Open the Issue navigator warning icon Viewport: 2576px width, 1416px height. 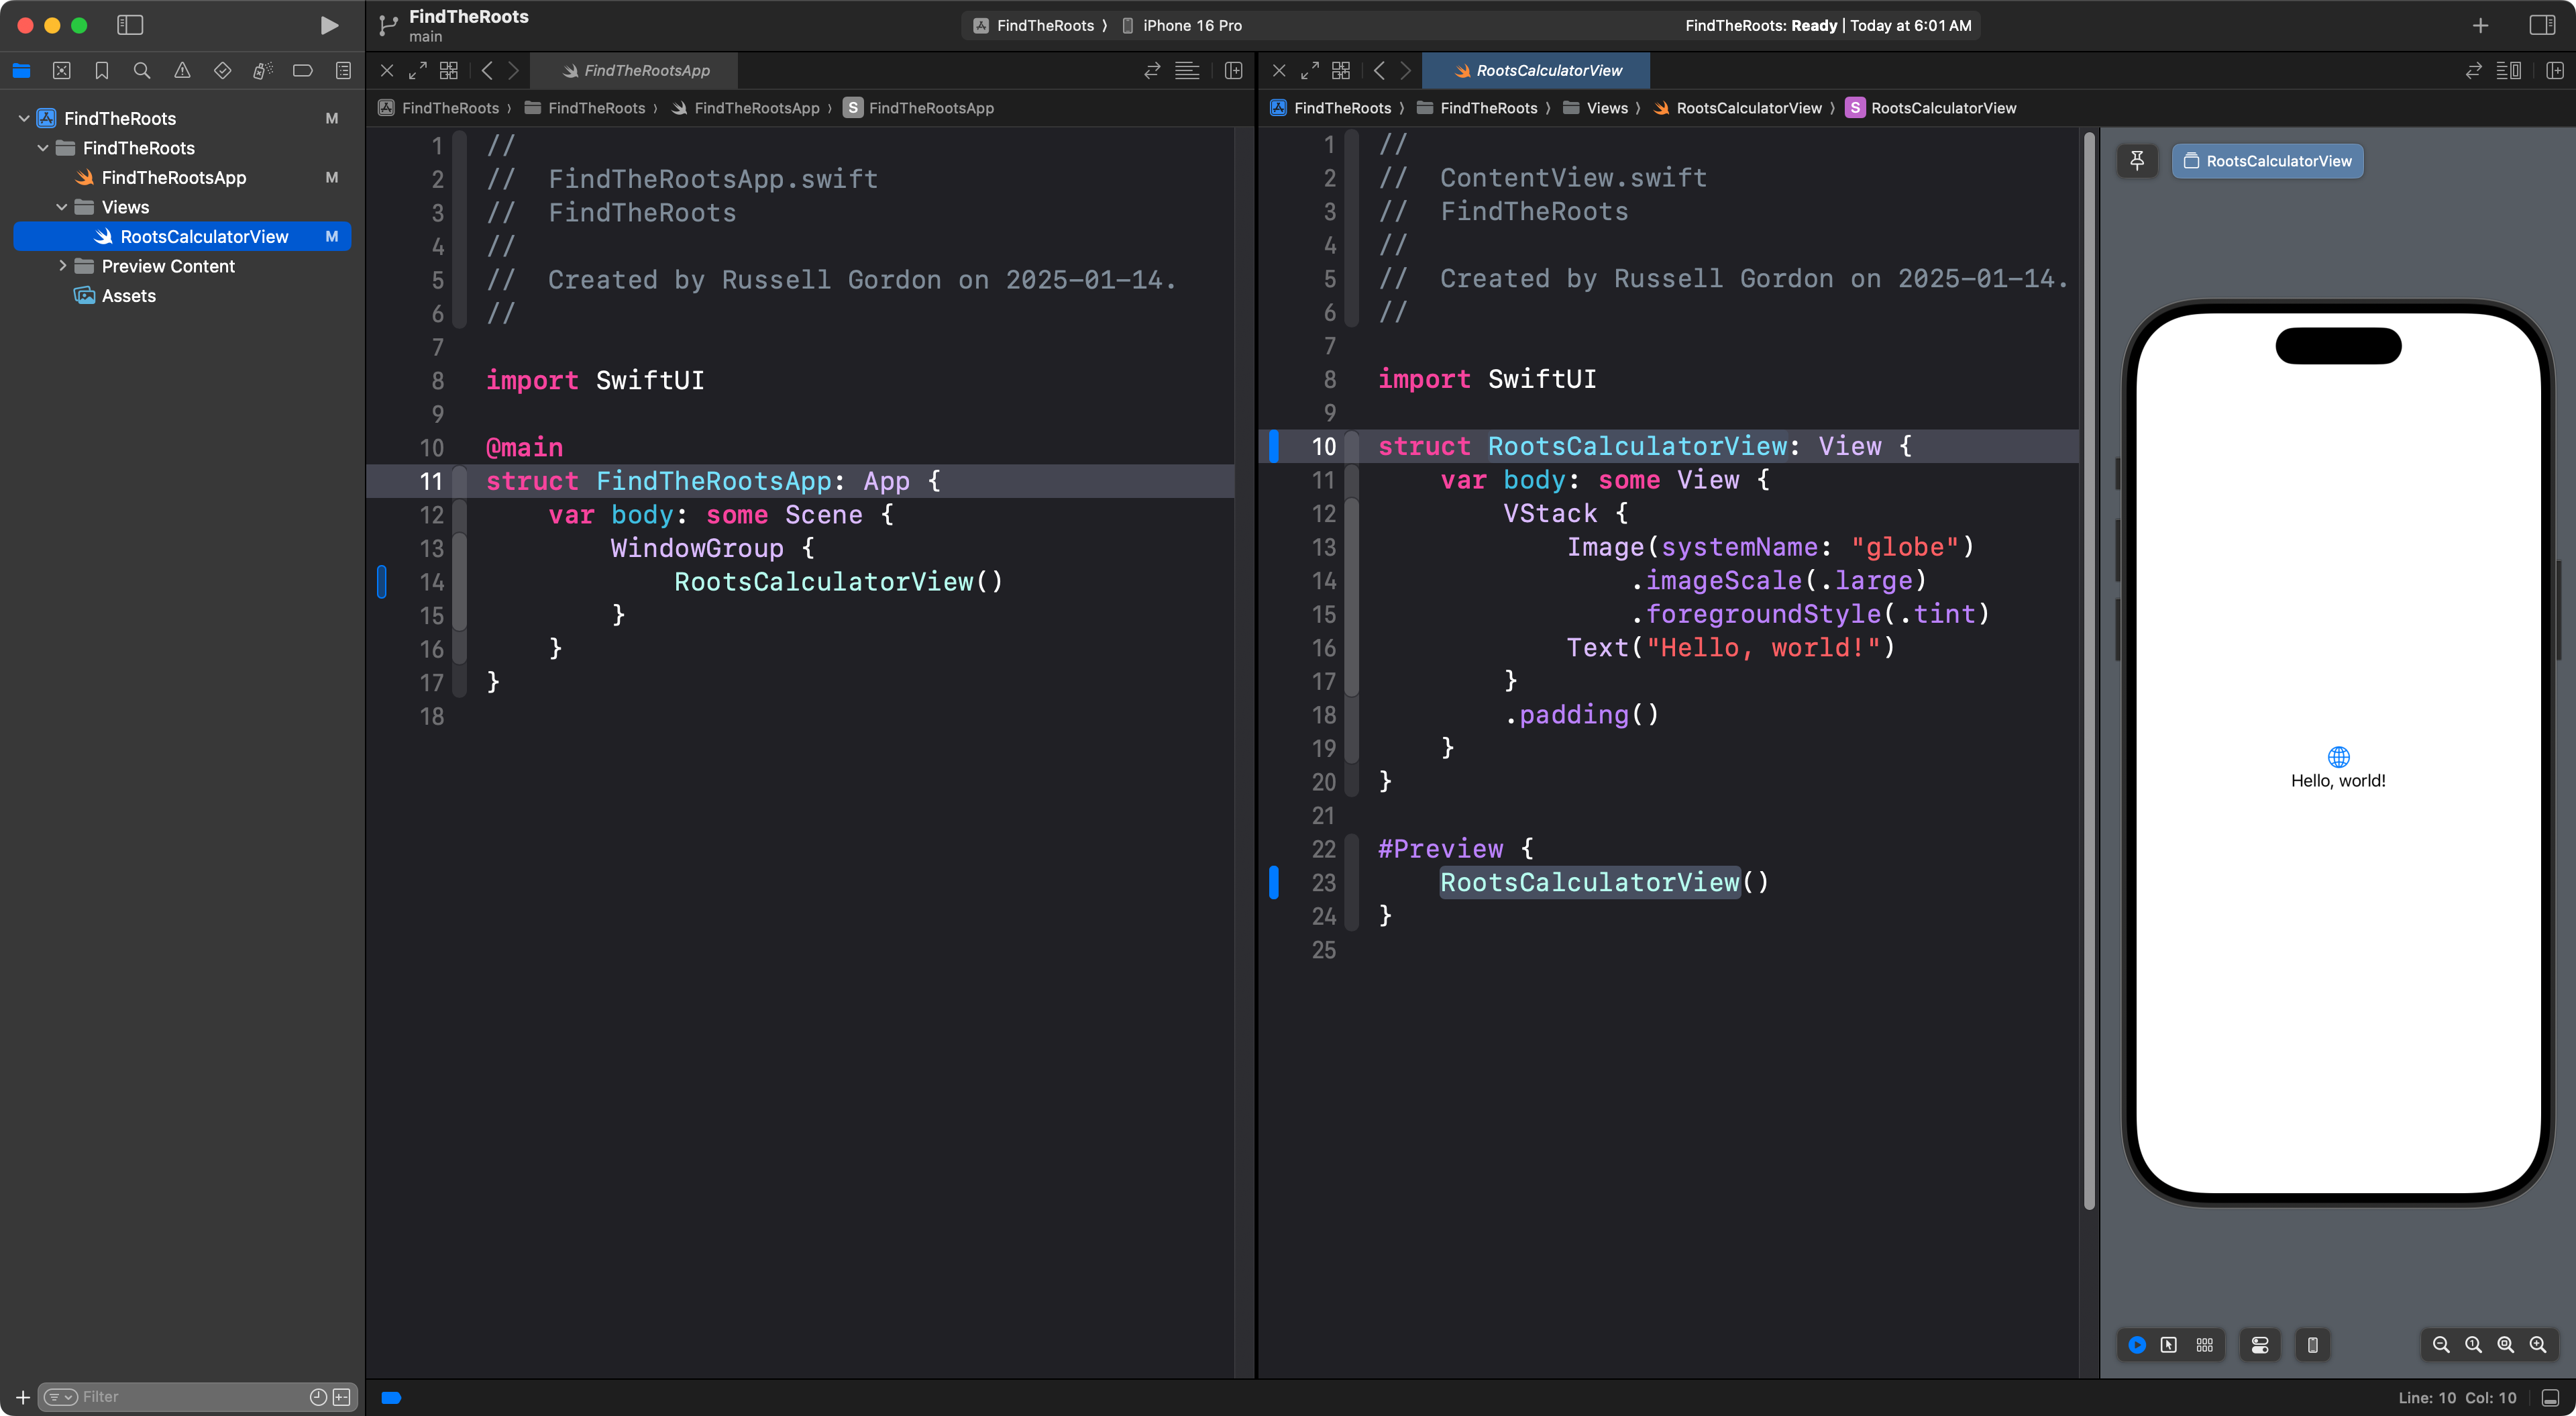coord(182,71)
